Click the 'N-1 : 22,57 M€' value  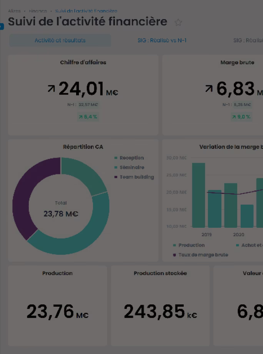point(83,105)
